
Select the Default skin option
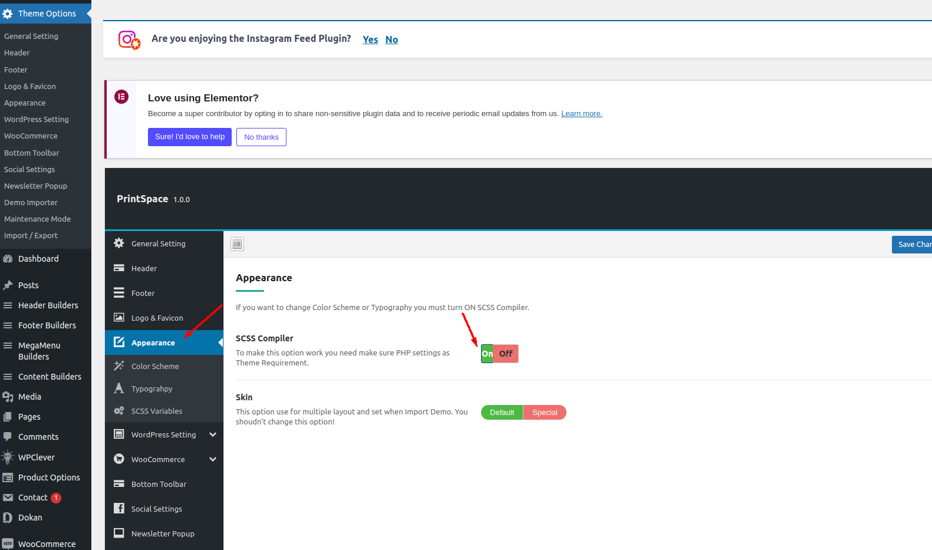502,413
